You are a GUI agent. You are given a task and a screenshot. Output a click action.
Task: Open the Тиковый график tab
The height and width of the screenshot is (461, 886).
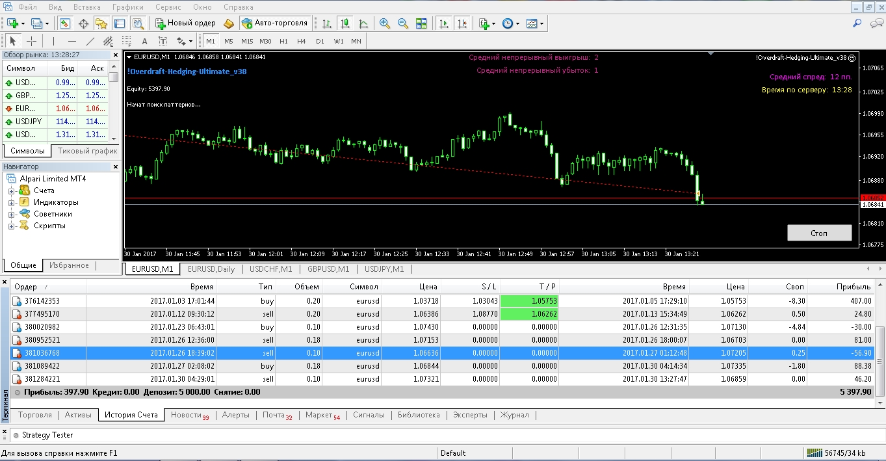point(87,151)
